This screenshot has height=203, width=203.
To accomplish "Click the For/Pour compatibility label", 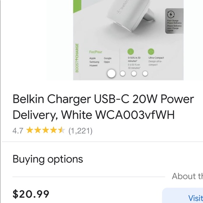I will pyautogui.click(x=96, y=52).
